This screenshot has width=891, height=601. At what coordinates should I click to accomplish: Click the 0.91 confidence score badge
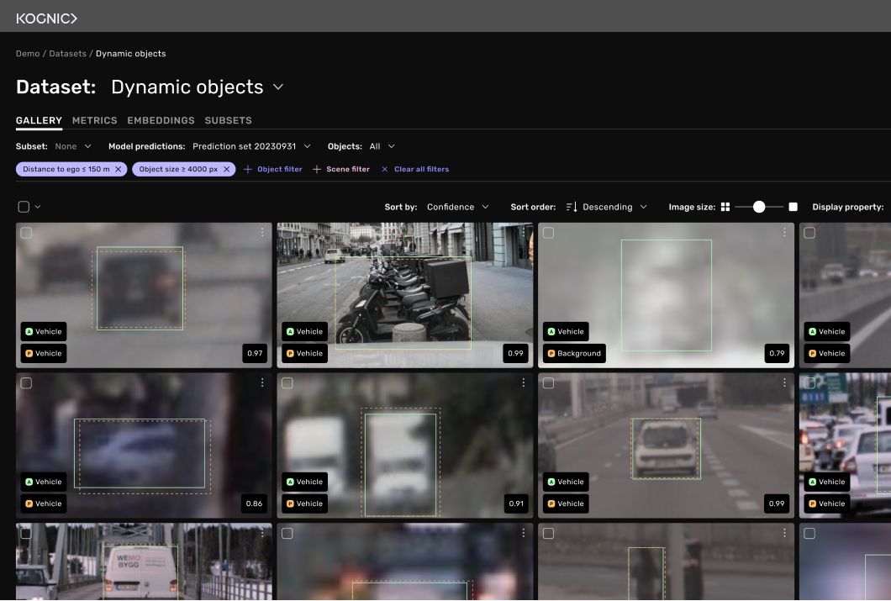tap(516, 503)
